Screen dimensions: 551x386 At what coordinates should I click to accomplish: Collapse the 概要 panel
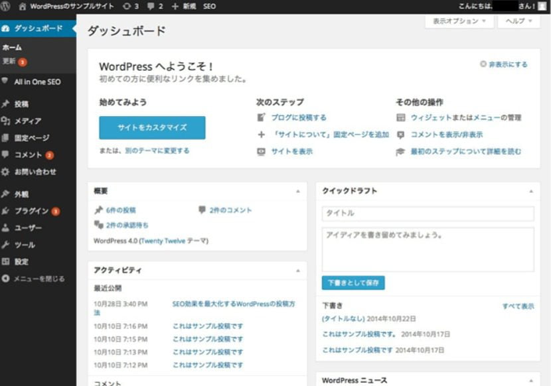pyautogui.click(x=298, y=192)
